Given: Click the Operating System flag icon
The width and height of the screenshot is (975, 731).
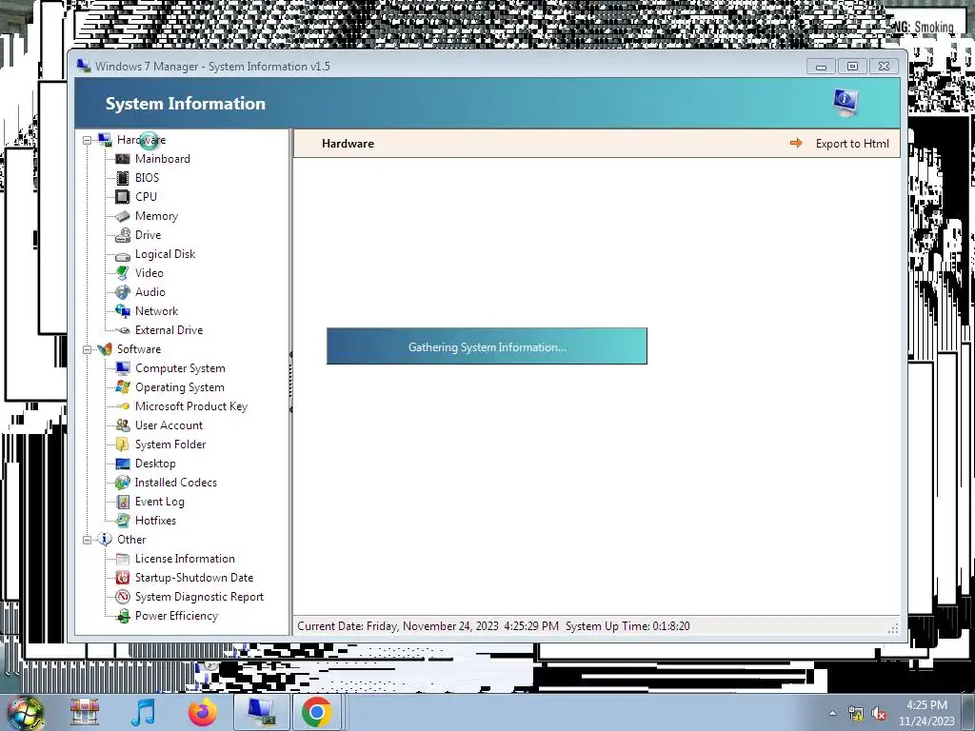Looking at the screenshot, I should pos(123,387).
